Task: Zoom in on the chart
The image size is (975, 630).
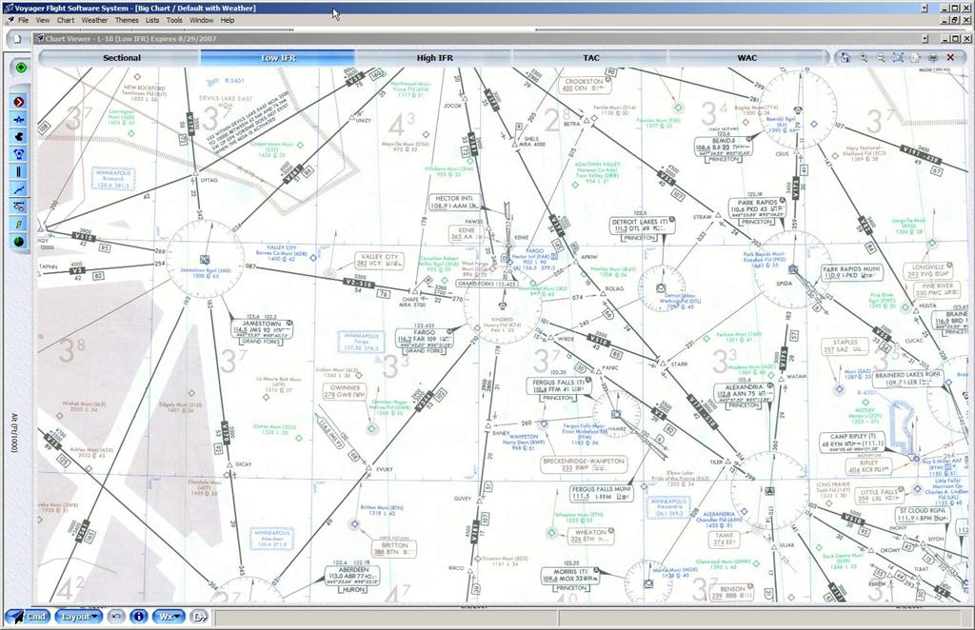Action: pos(863,58)
